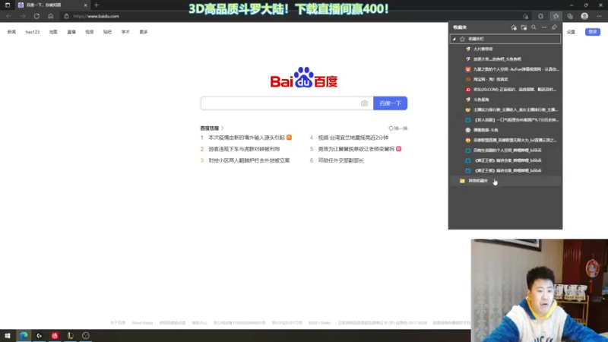Screen dimensions: 608x342
Task: Open the 京东(JD.COM) favorite
Action: tap(505, 89)
